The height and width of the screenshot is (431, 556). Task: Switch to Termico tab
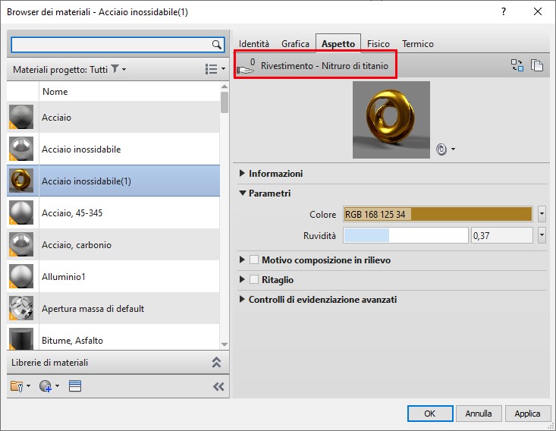tap(418, 44)
